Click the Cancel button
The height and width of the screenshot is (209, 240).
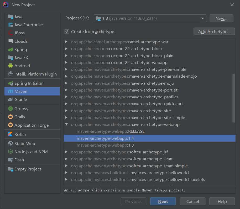tap(192, 201)
